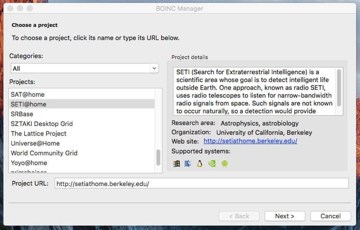This screenshot has width=360, height=230.
Task: Select SETI@home in the Projects list
Action: point(82,104)
